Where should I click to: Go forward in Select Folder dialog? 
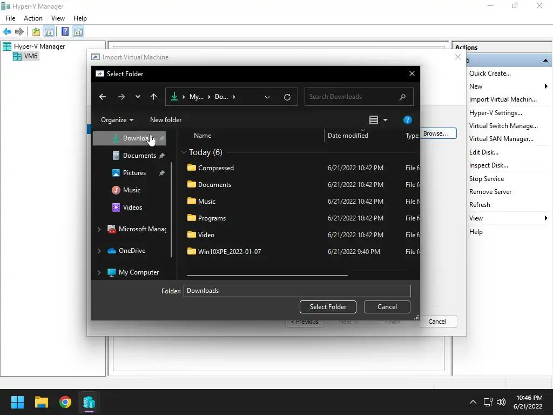[122, 97]
